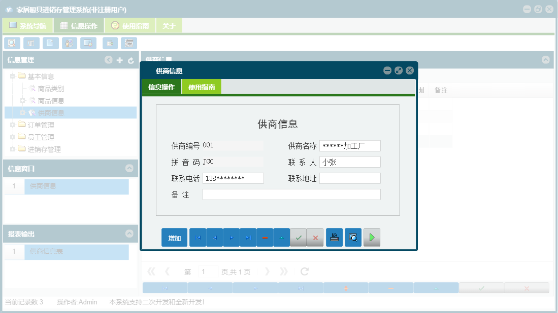Open the 关于 menu tab
Viewport: 558px width, 313px height.
pyautogui.click(x=169, y=25)
